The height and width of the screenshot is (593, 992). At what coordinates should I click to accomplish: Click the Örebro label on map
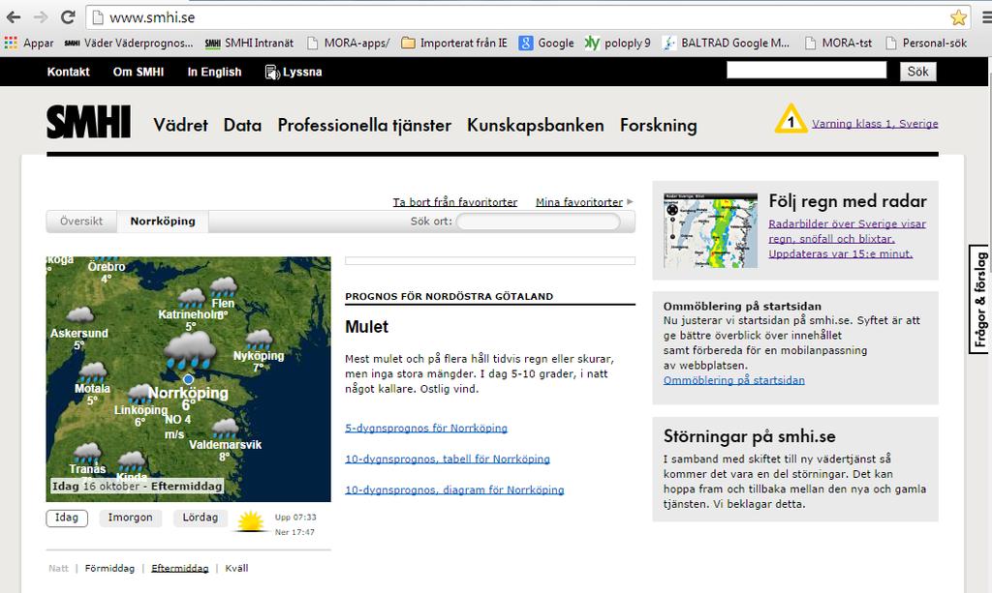(107, 266)
